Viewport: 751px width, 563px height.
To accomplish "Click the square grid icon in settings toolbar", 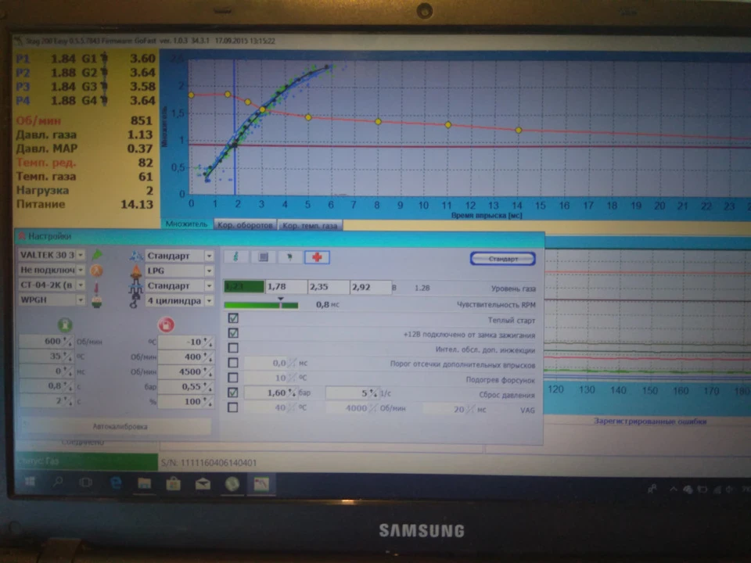I will point(263,257).
